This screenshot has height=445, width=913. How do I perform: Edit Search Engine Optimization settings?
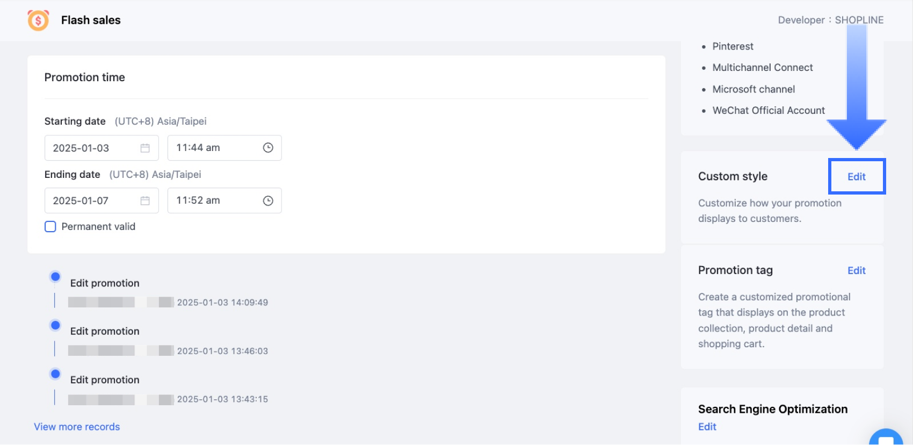click(707, 427)
